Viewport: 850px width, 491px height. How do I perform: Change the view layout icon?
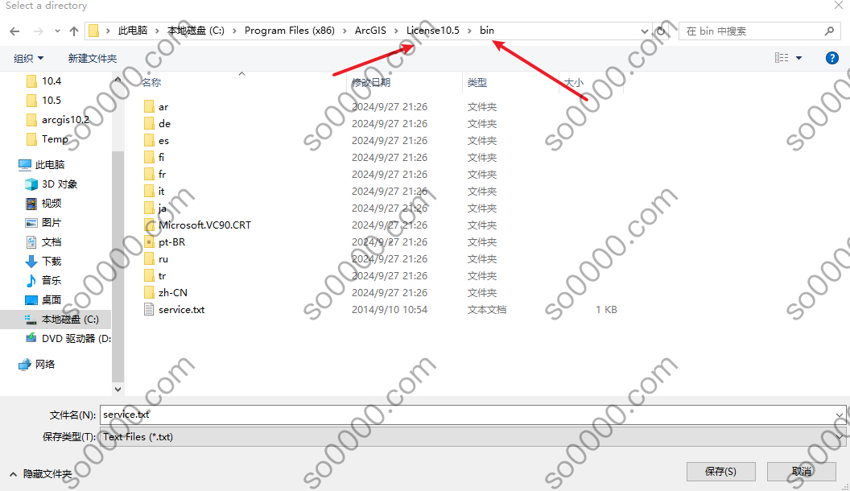(782, 57)
